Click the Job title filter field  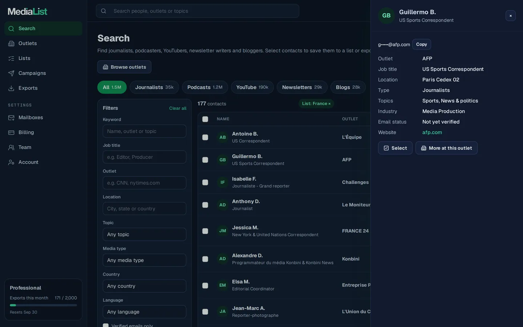[145, 157]
